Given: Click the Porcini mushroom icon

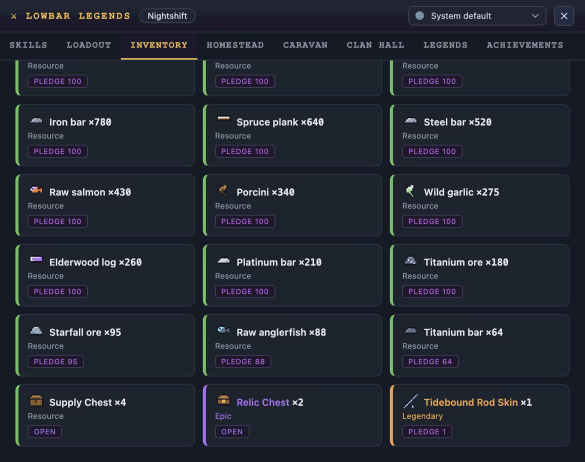Looking at the screenshot, I should [x=223, y=190].
